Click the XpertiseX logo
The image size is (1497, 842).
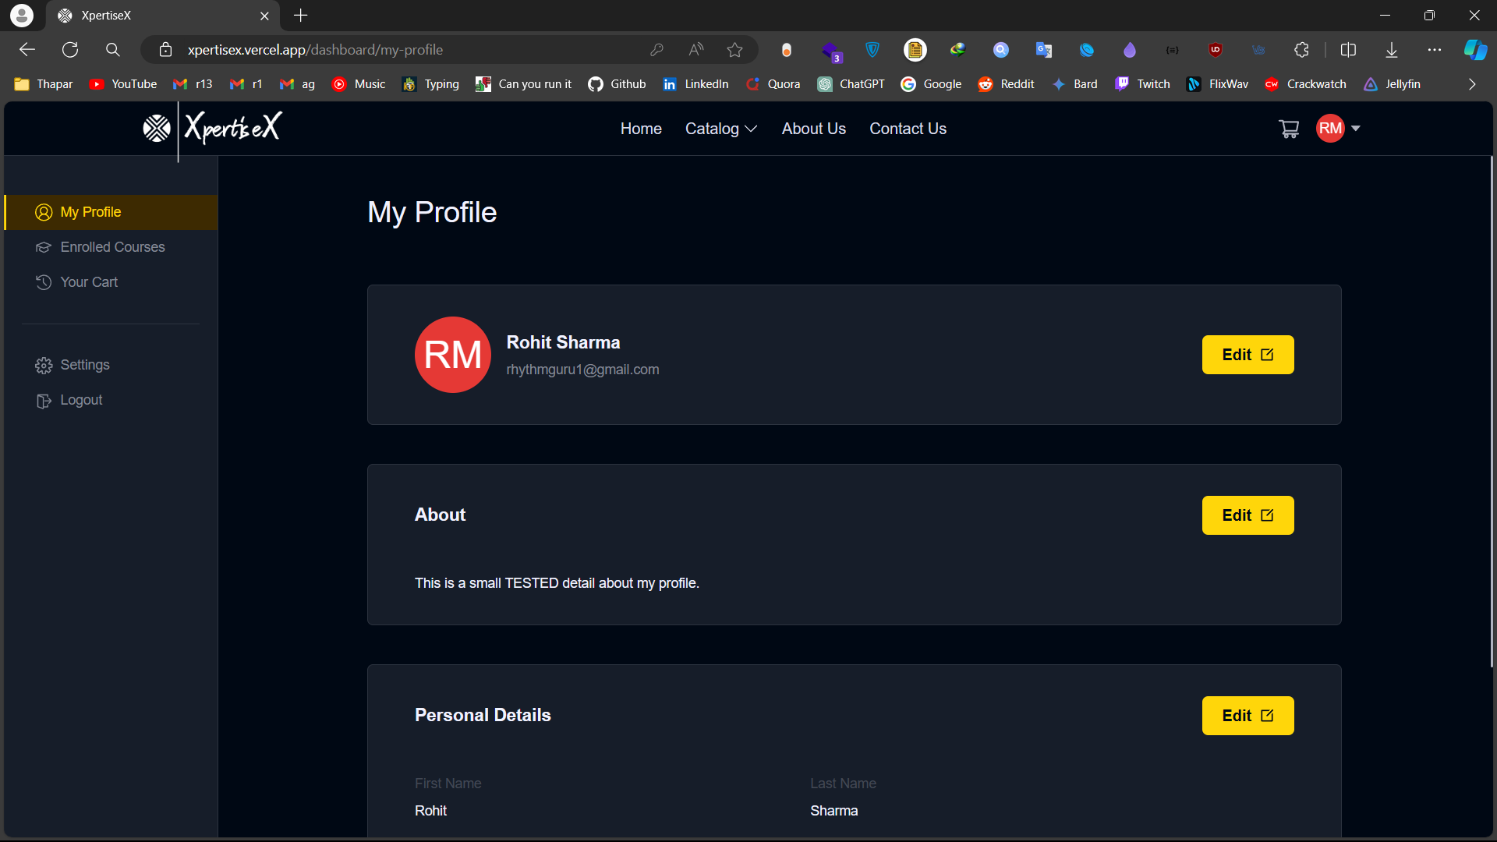point(212,128)
